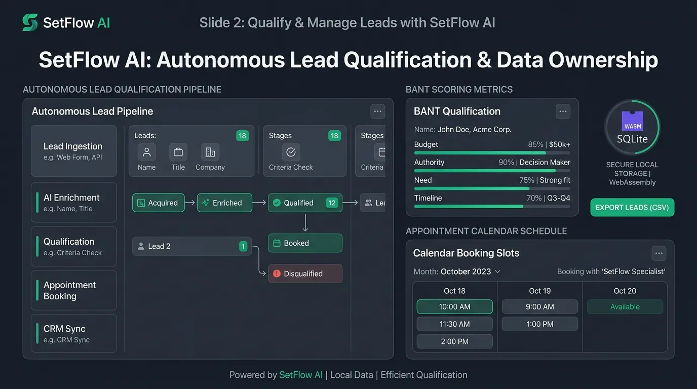Select the 11:30 AM slot on Oct 18
Viewport: 697px width, 389px height.
coord(454,324)
